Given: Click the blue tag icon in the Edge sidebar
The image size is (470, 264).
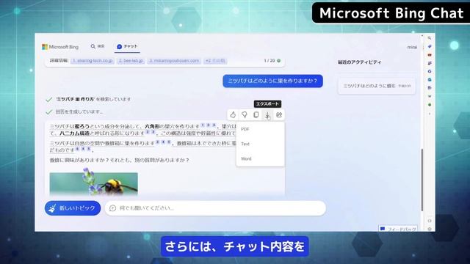Looking at the screenshot, I should (430, 46).
